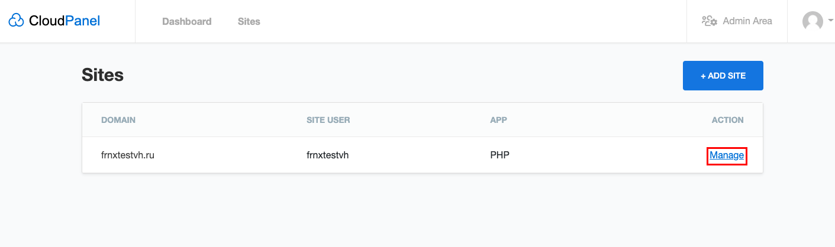Open the user avatar profile icon
Image resolution: width=835 pixels, height=247 pixels.
pos(813,21)
